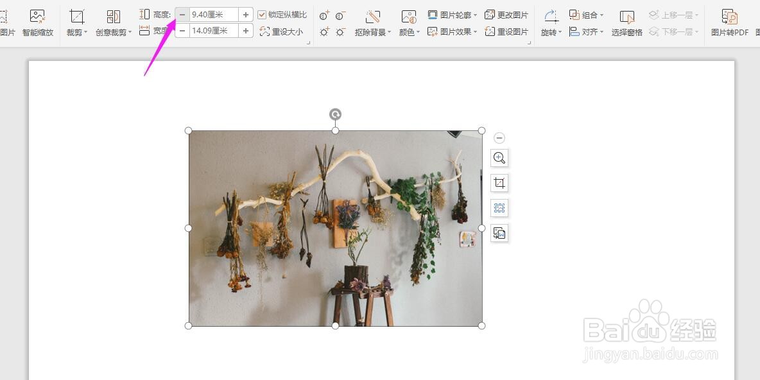Collapse the floating toolbar minus button

coord(499,138)
